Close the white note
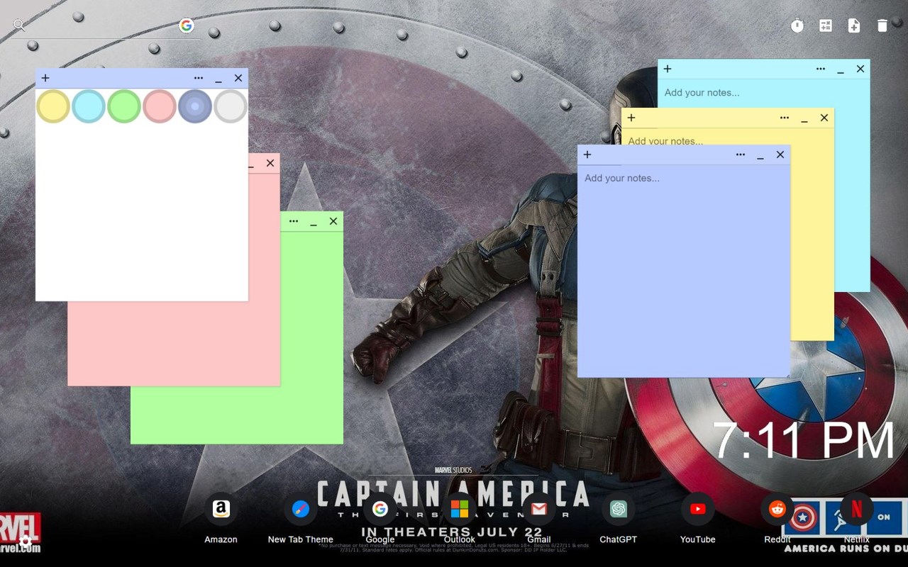 coord(238,78)
